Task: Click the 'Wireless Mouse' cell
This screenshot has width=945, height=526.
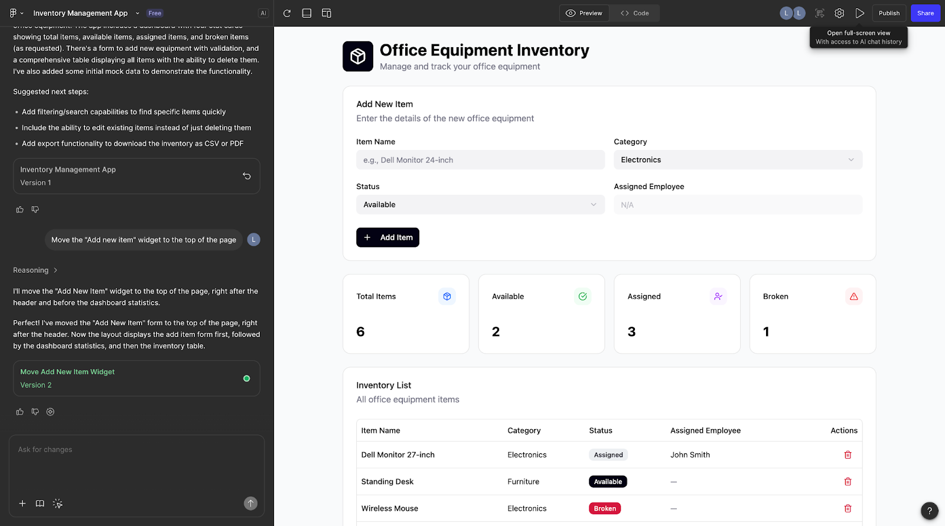Action: pyautogui.click(x=389, y=508)
